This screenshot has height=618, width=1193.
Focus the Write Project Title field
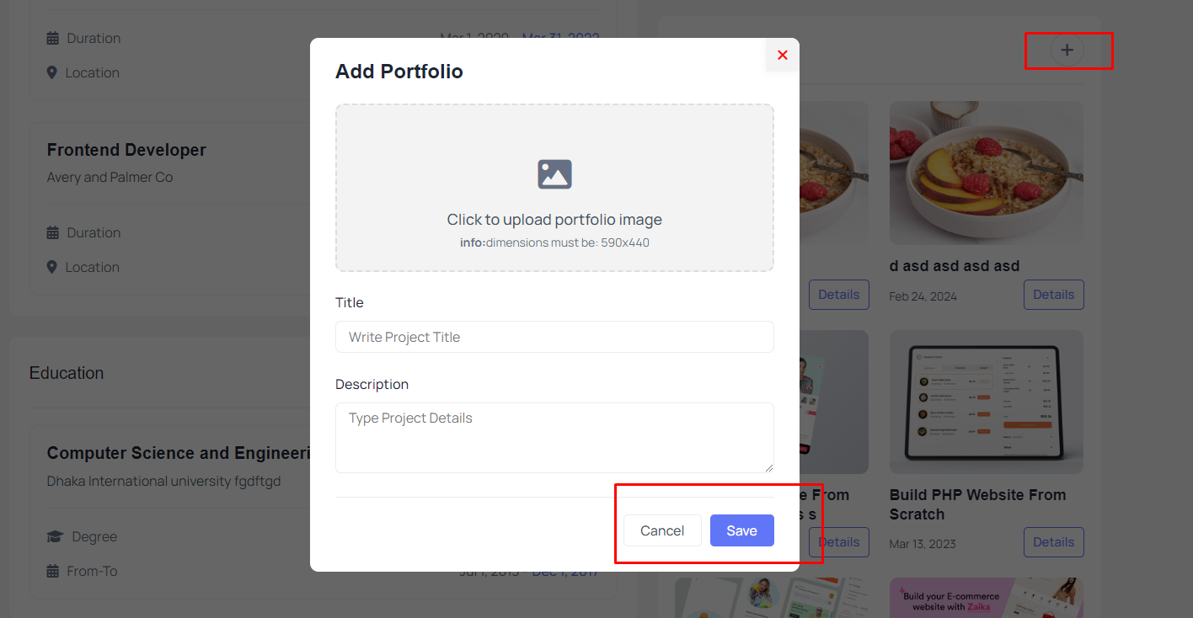[x=554, y=337]
